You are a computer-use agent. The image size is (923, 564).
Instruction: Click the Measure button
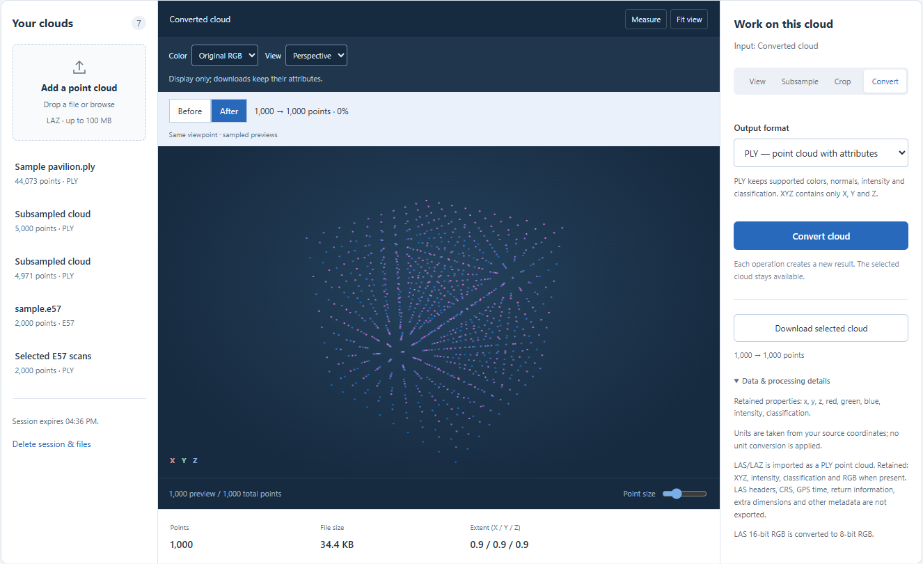[x=646, y=19]
